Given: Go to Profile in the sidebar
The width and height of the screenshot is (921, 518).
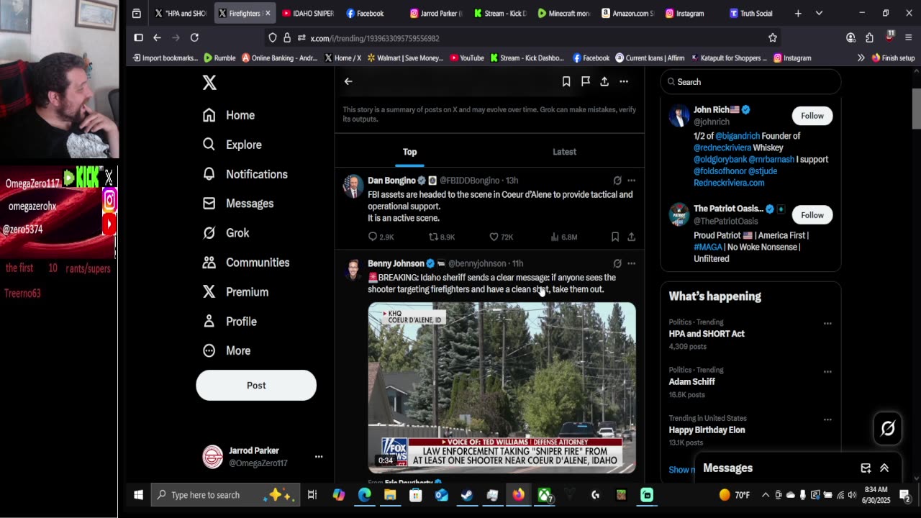Looking at the screenshot, I should (230, 322).
